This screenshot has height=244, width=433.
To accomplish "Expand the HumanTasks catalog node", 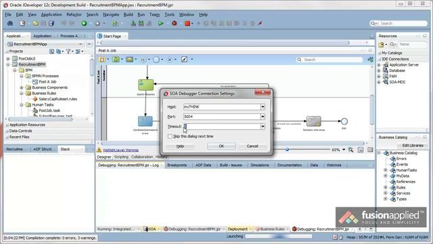I will coord(386,170).
